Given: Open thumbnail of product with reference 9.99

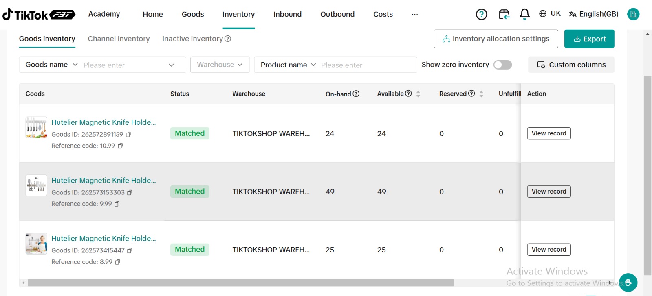Looking at the screenshot, I should point(36,185).
